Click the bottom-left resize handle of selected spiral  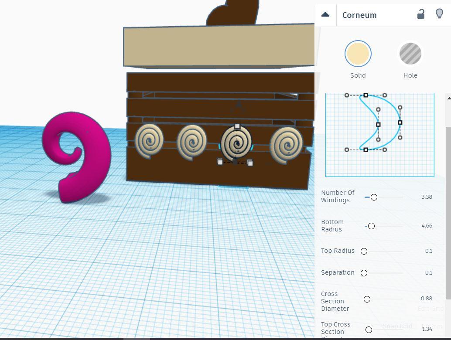220,162
